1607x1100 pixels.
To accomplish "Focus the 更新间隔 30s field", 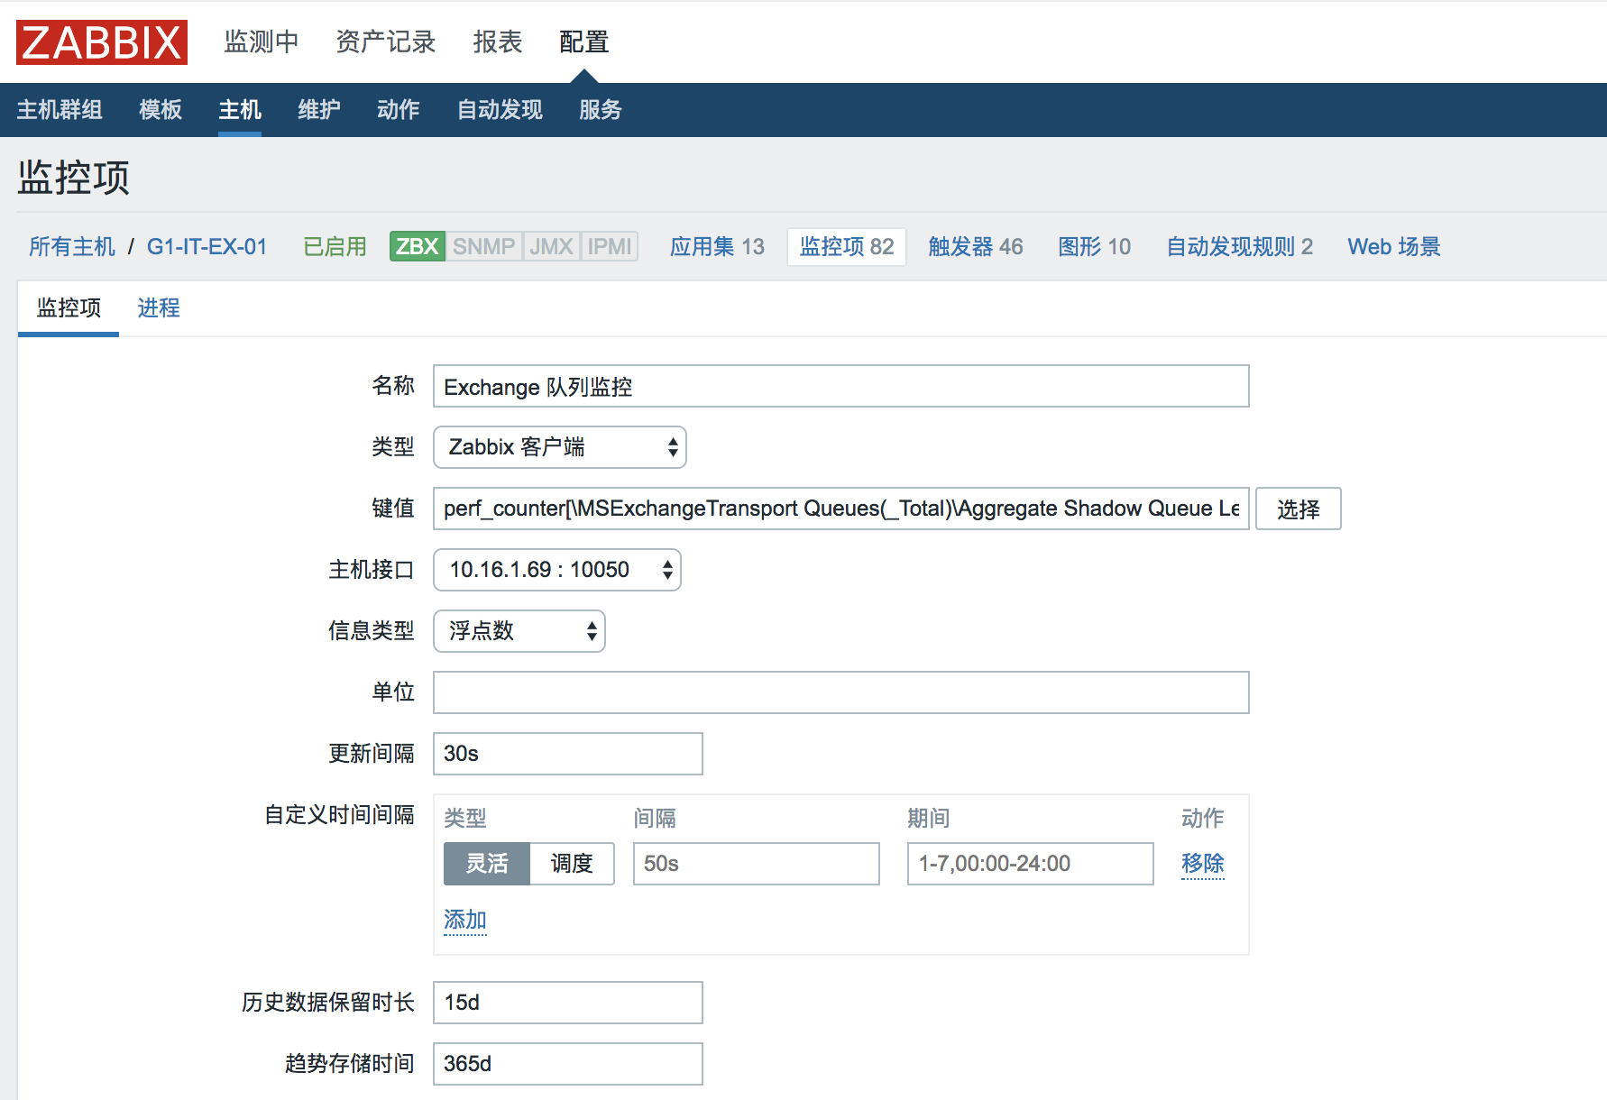I will click(568, 754).
